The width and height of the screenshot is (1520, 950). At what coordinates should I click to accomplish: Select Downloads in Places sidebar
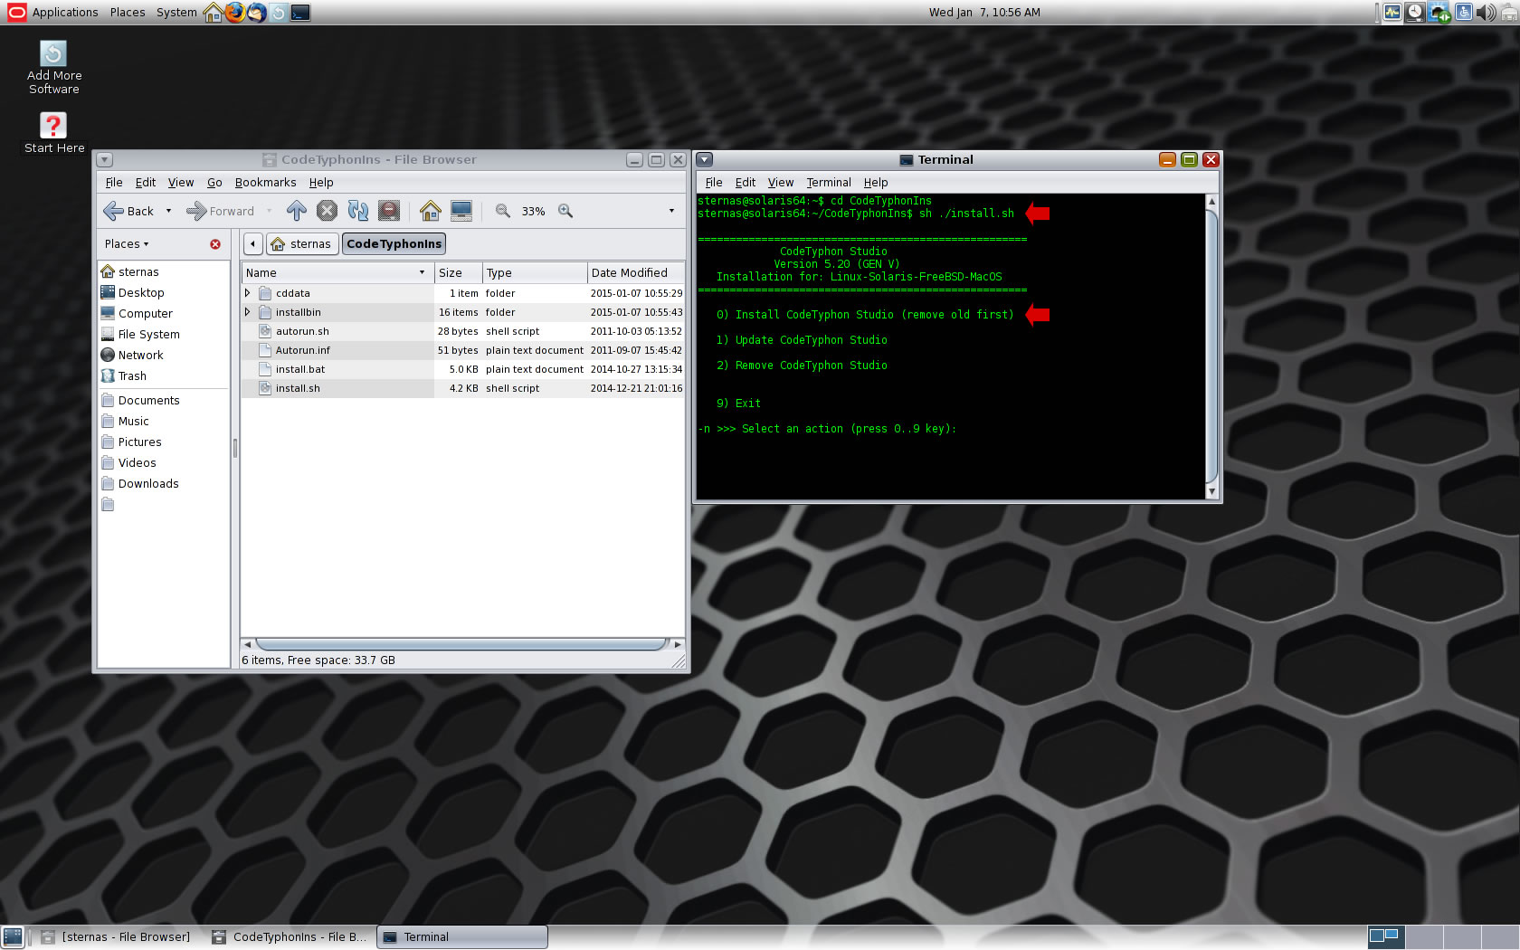click(x=148, y=484)
